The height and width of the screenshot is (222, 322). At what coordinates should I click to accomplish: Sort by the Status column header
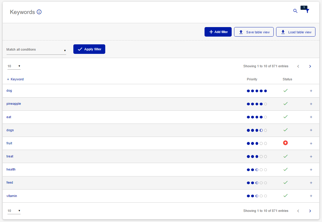[287, 79]
